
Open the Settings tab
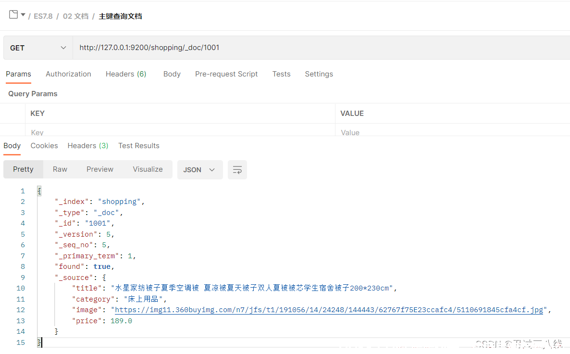point(319,74)
